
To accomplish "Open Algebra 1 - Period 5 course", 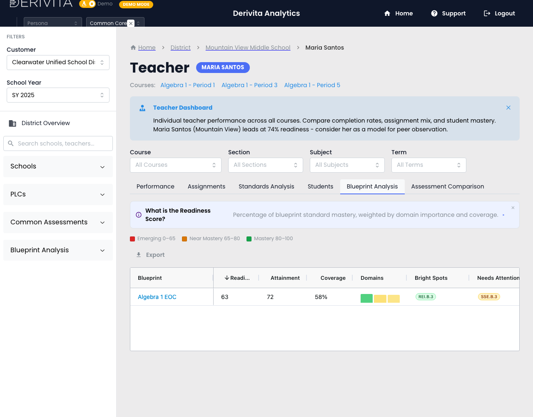I will [x=312, y=85].
